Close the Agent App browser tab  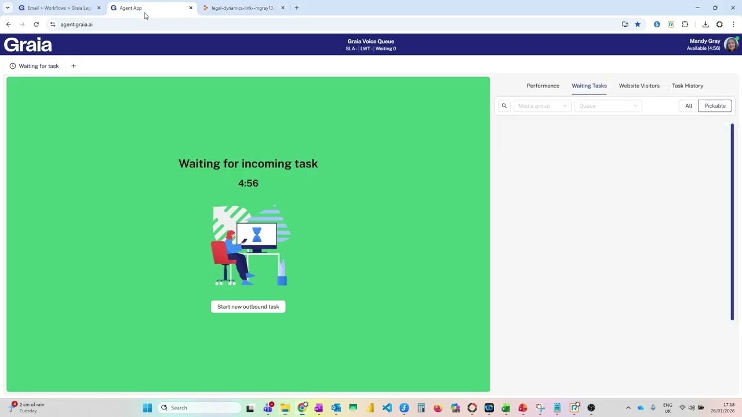point(191,8)
